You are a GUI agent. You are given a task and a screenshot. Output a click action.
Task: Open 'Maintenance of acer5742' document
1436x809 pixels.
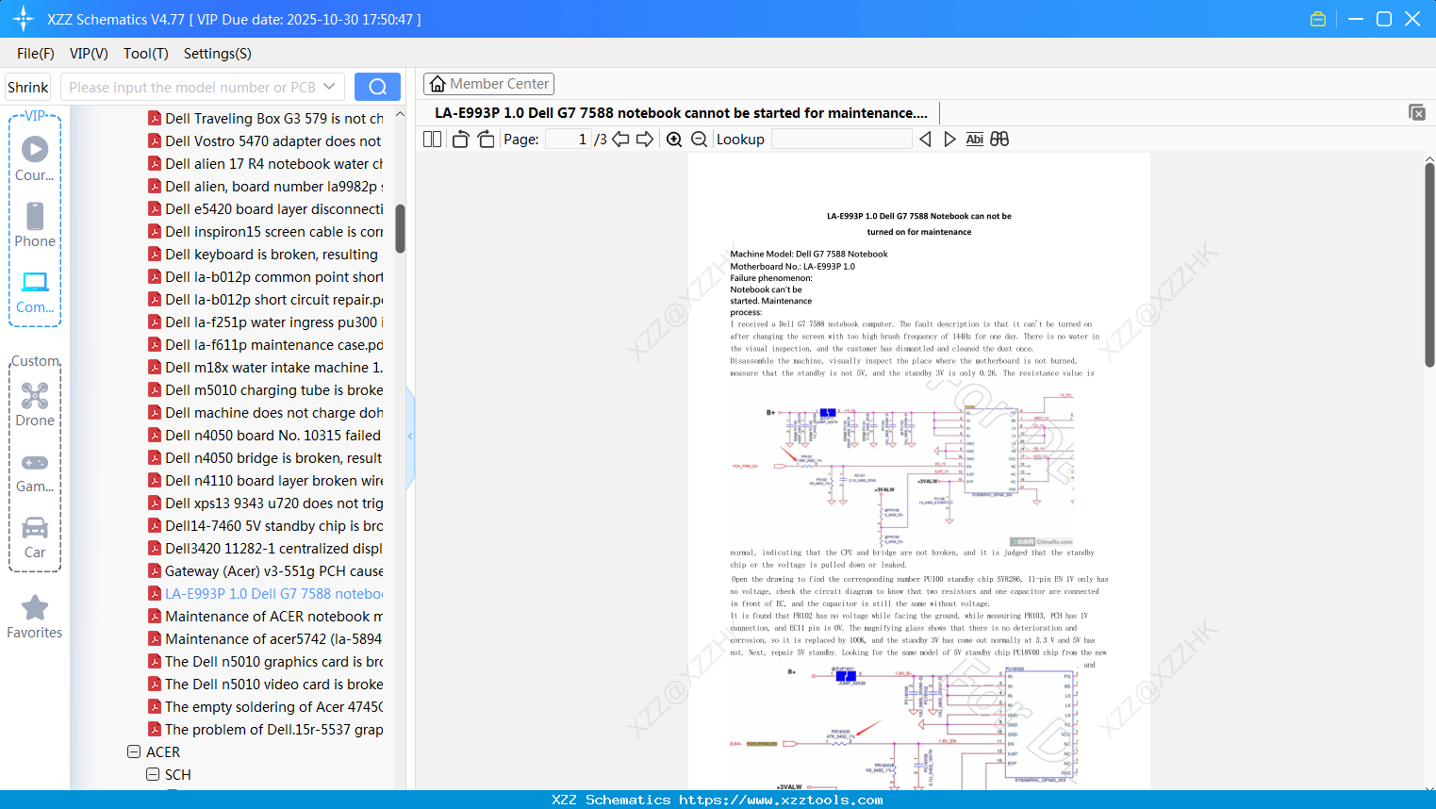pyautogui.click(x=266, y=639)
